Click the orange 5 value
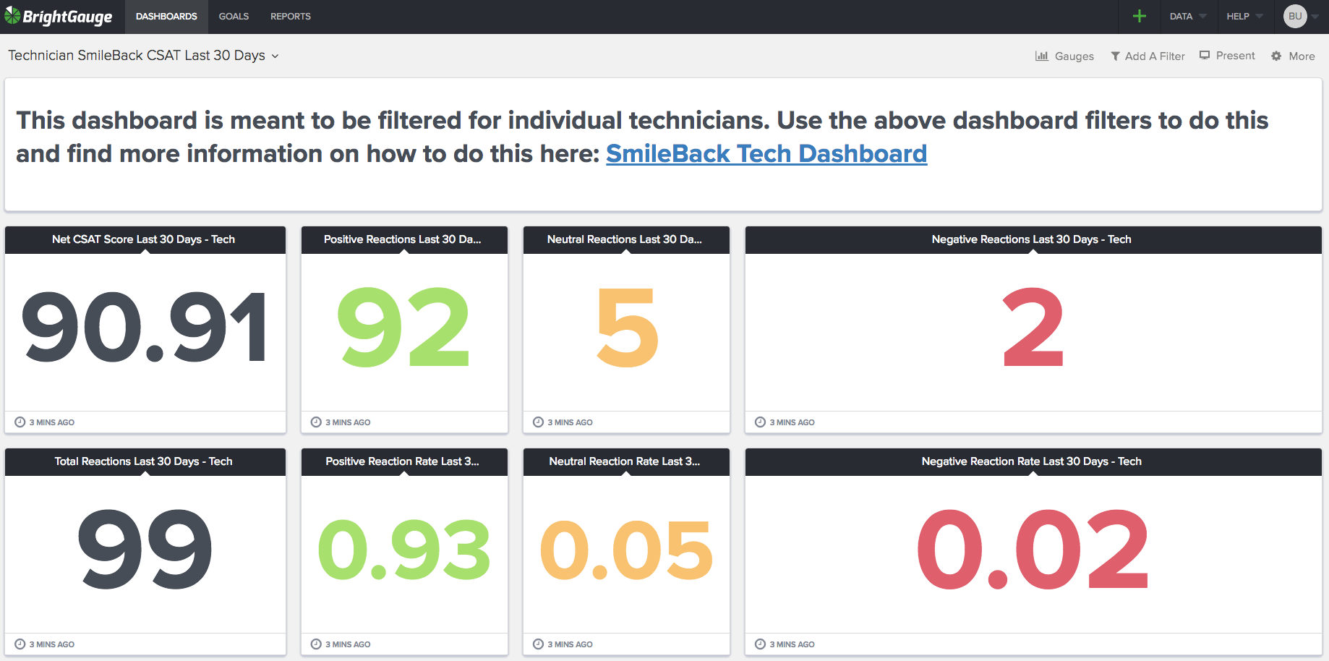The image size is (1329, 661). click(x=627, y=327)
